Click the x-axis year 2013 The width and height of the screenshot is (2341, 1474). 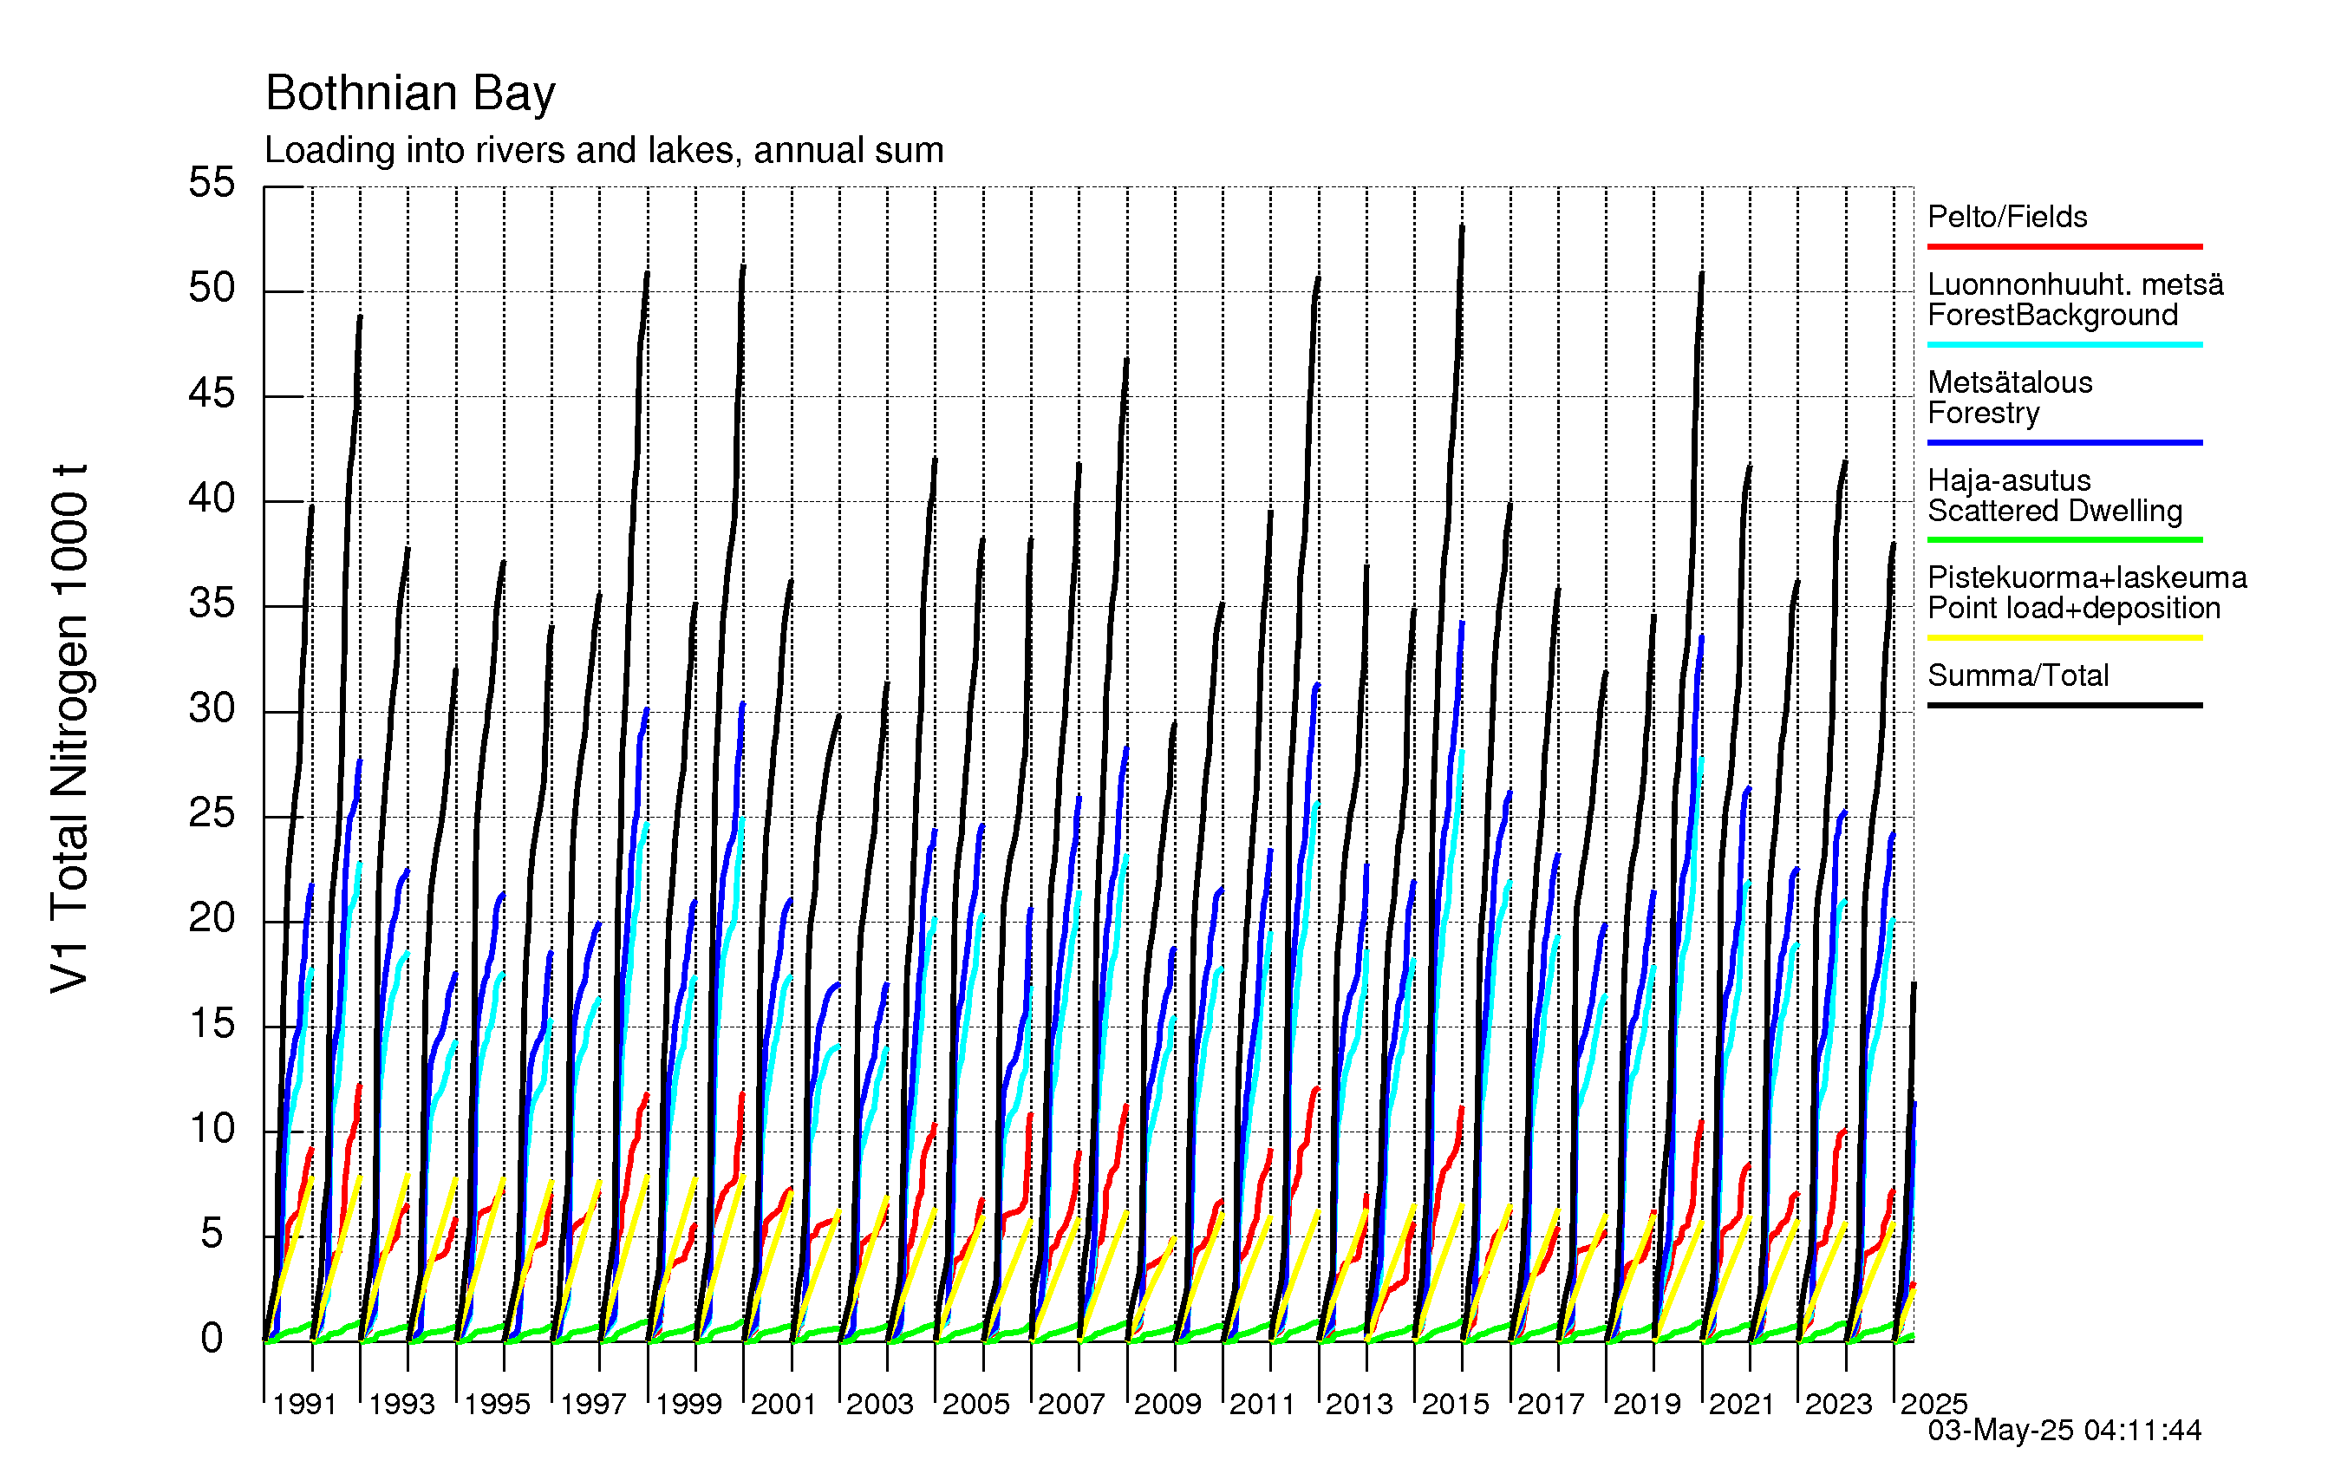tap(1360, 1404)
